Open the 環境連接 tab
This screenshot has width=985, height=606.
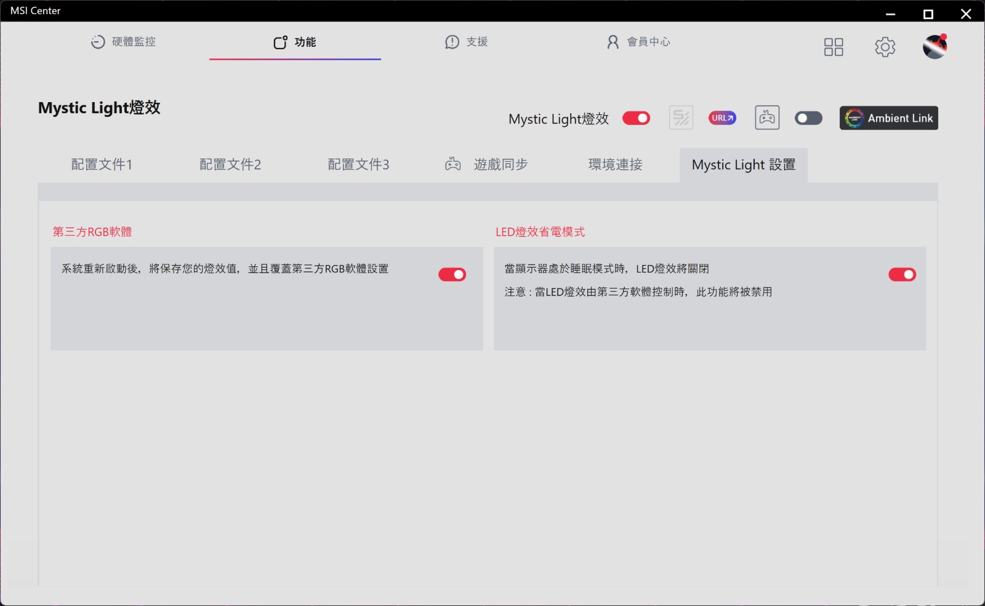tap(615, 164)
